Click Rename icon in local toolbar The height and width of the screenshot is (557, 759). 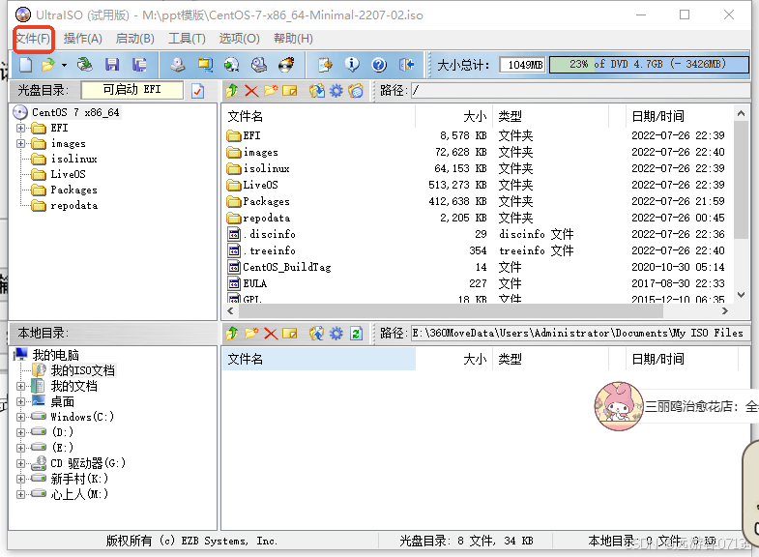pyautogui.click(x=289, y=334)
